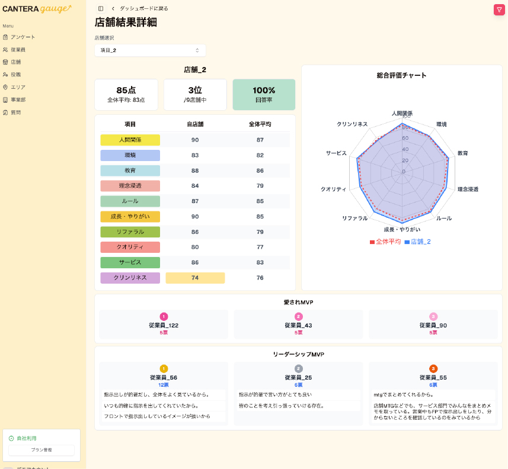508x469 pixels.
Task: Click the yellow 人間関係 category label
Action: pos(130,140)
